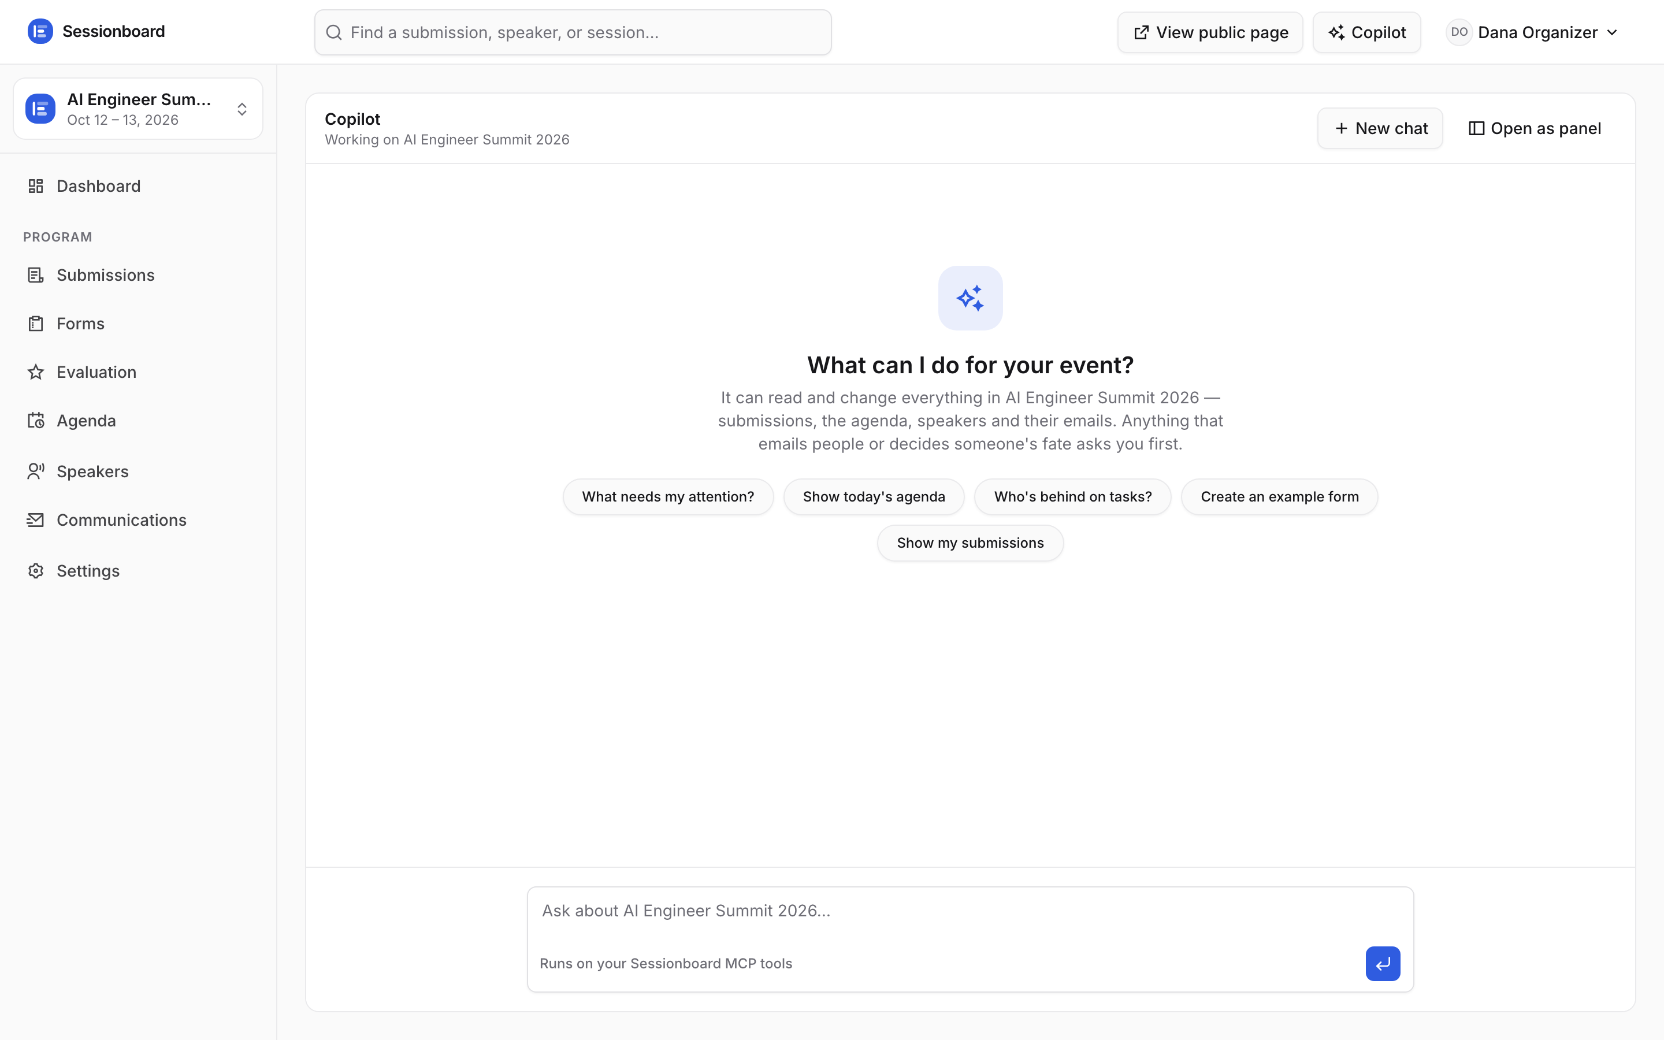The width and height of the screenshot is (1664, 1040).
Task: Click the large Copilot sparkle tile
Action: click(970, 298)
